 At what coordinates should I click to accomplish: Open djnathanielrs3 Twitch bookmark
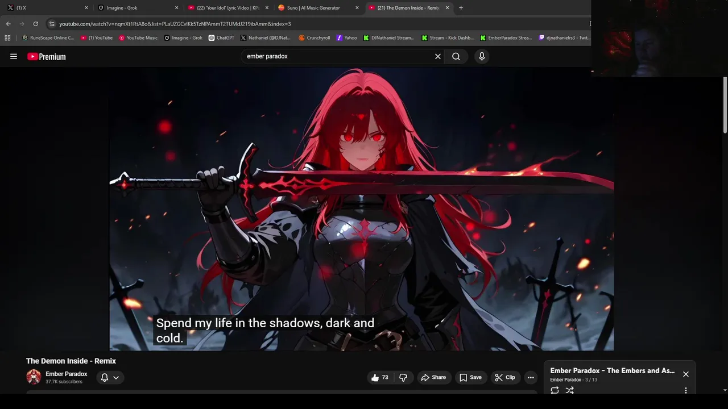565,38
